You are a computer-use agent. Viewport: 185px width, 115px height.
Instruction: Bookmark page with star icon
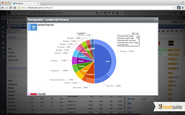(x=174, y=8)
